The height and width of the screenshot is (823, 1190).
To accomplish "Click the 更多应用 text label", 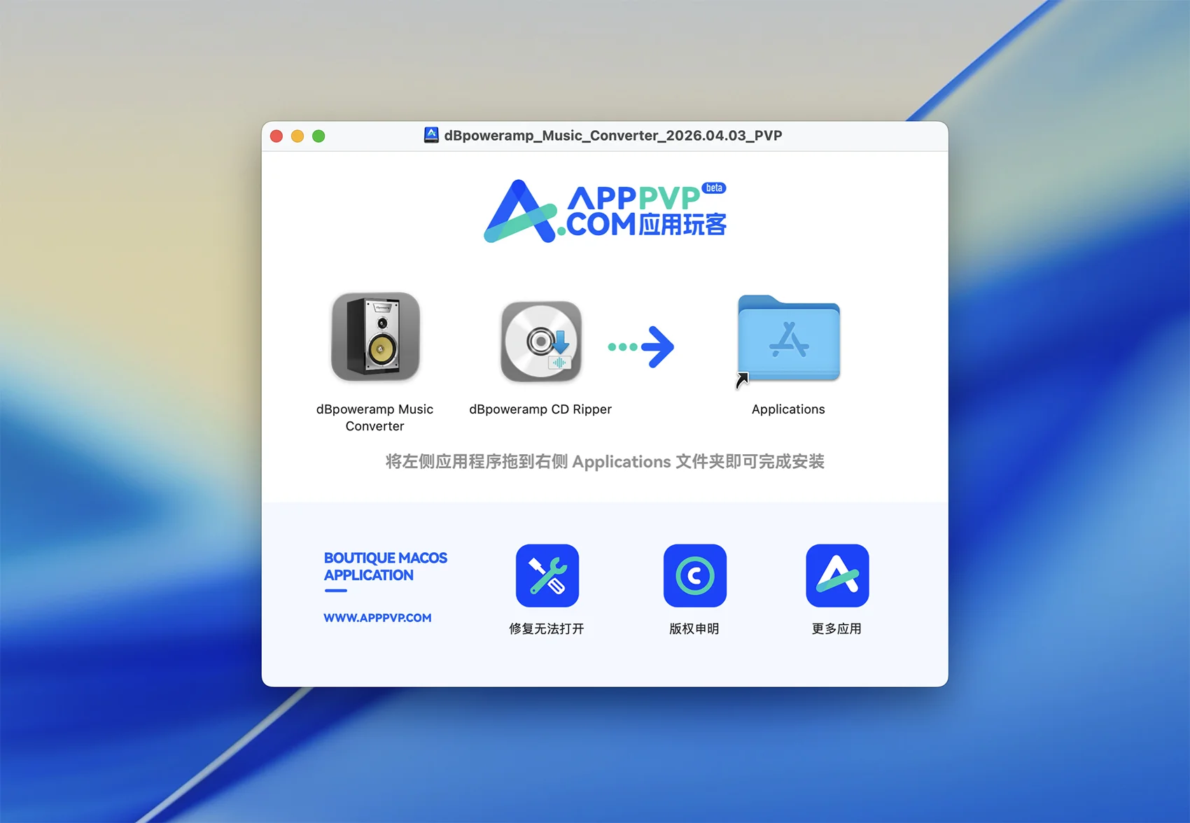I will point(836,628).
